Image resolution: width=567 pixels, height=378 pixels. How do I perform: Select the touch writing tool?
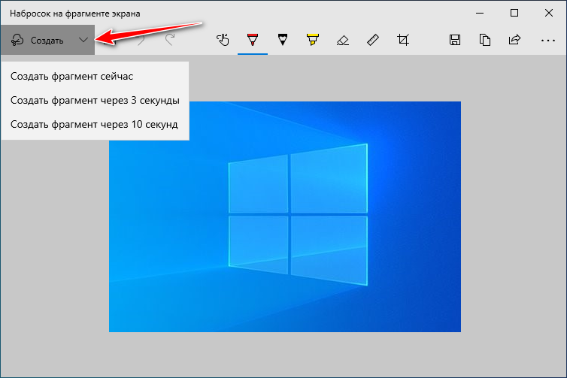(223, 40)
